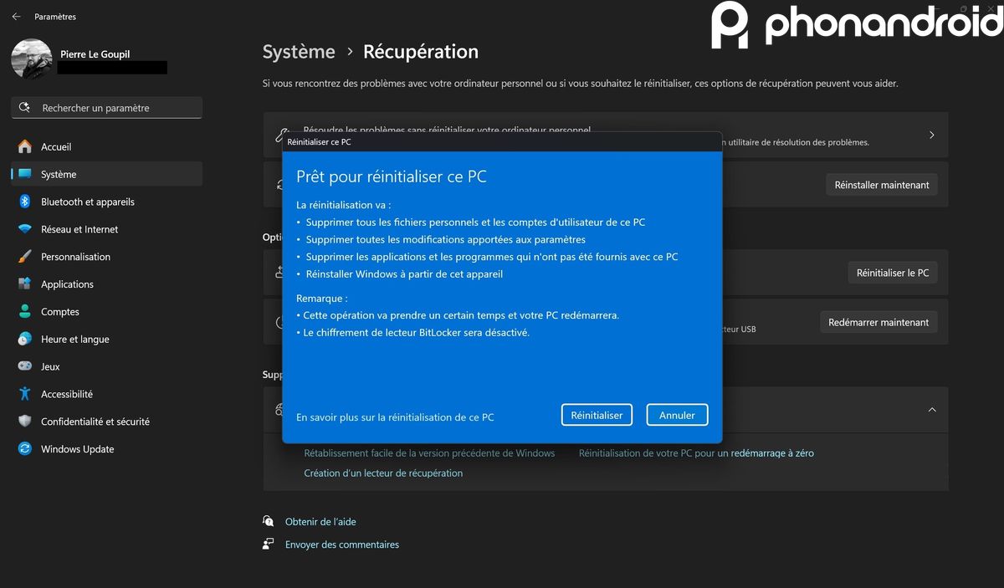Open the Accueil home icon
This screenshot has height=588, width=1004.
click(25, 147)
